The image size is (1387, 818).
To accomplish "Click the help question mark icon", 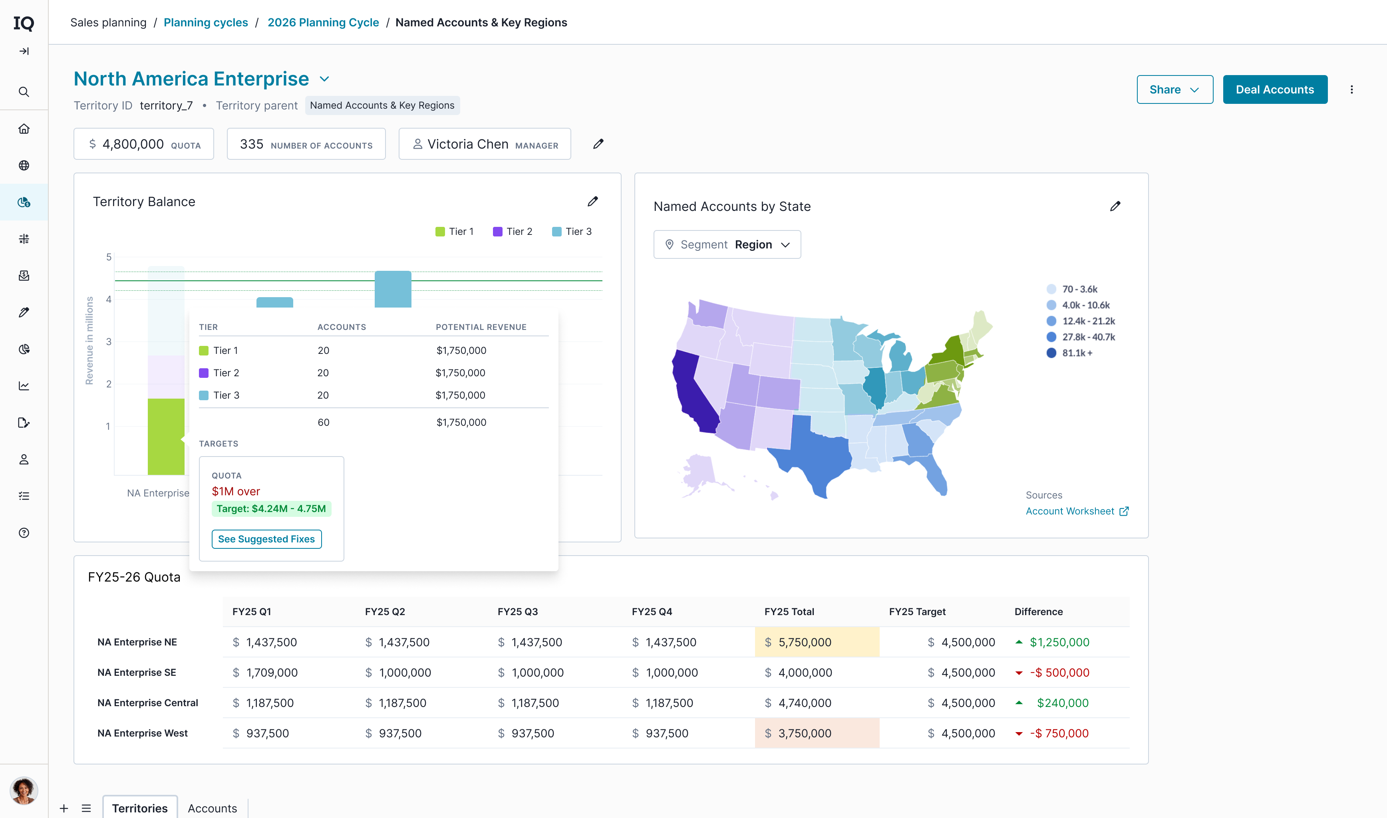I will [x=24, y=533].
